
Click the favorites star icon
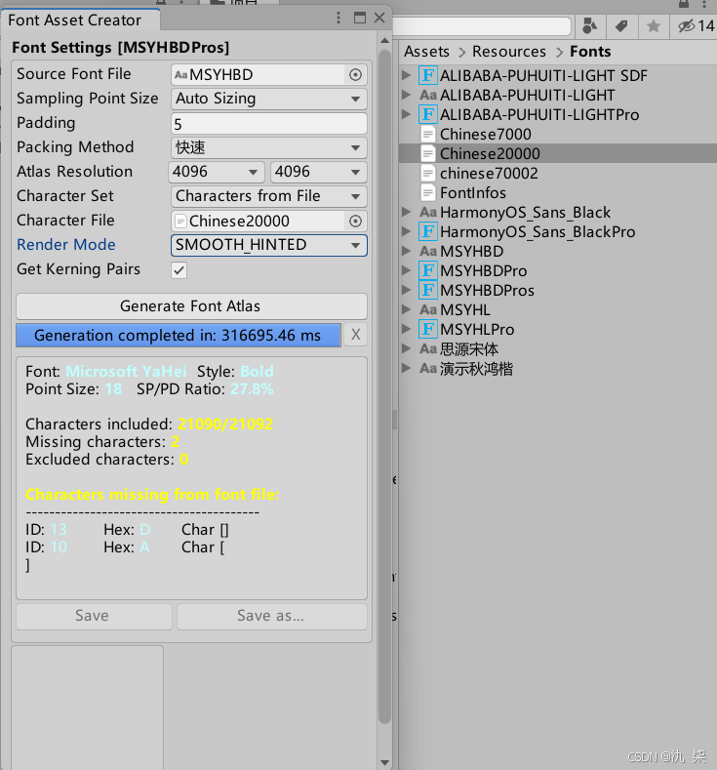tap(654, 26)
